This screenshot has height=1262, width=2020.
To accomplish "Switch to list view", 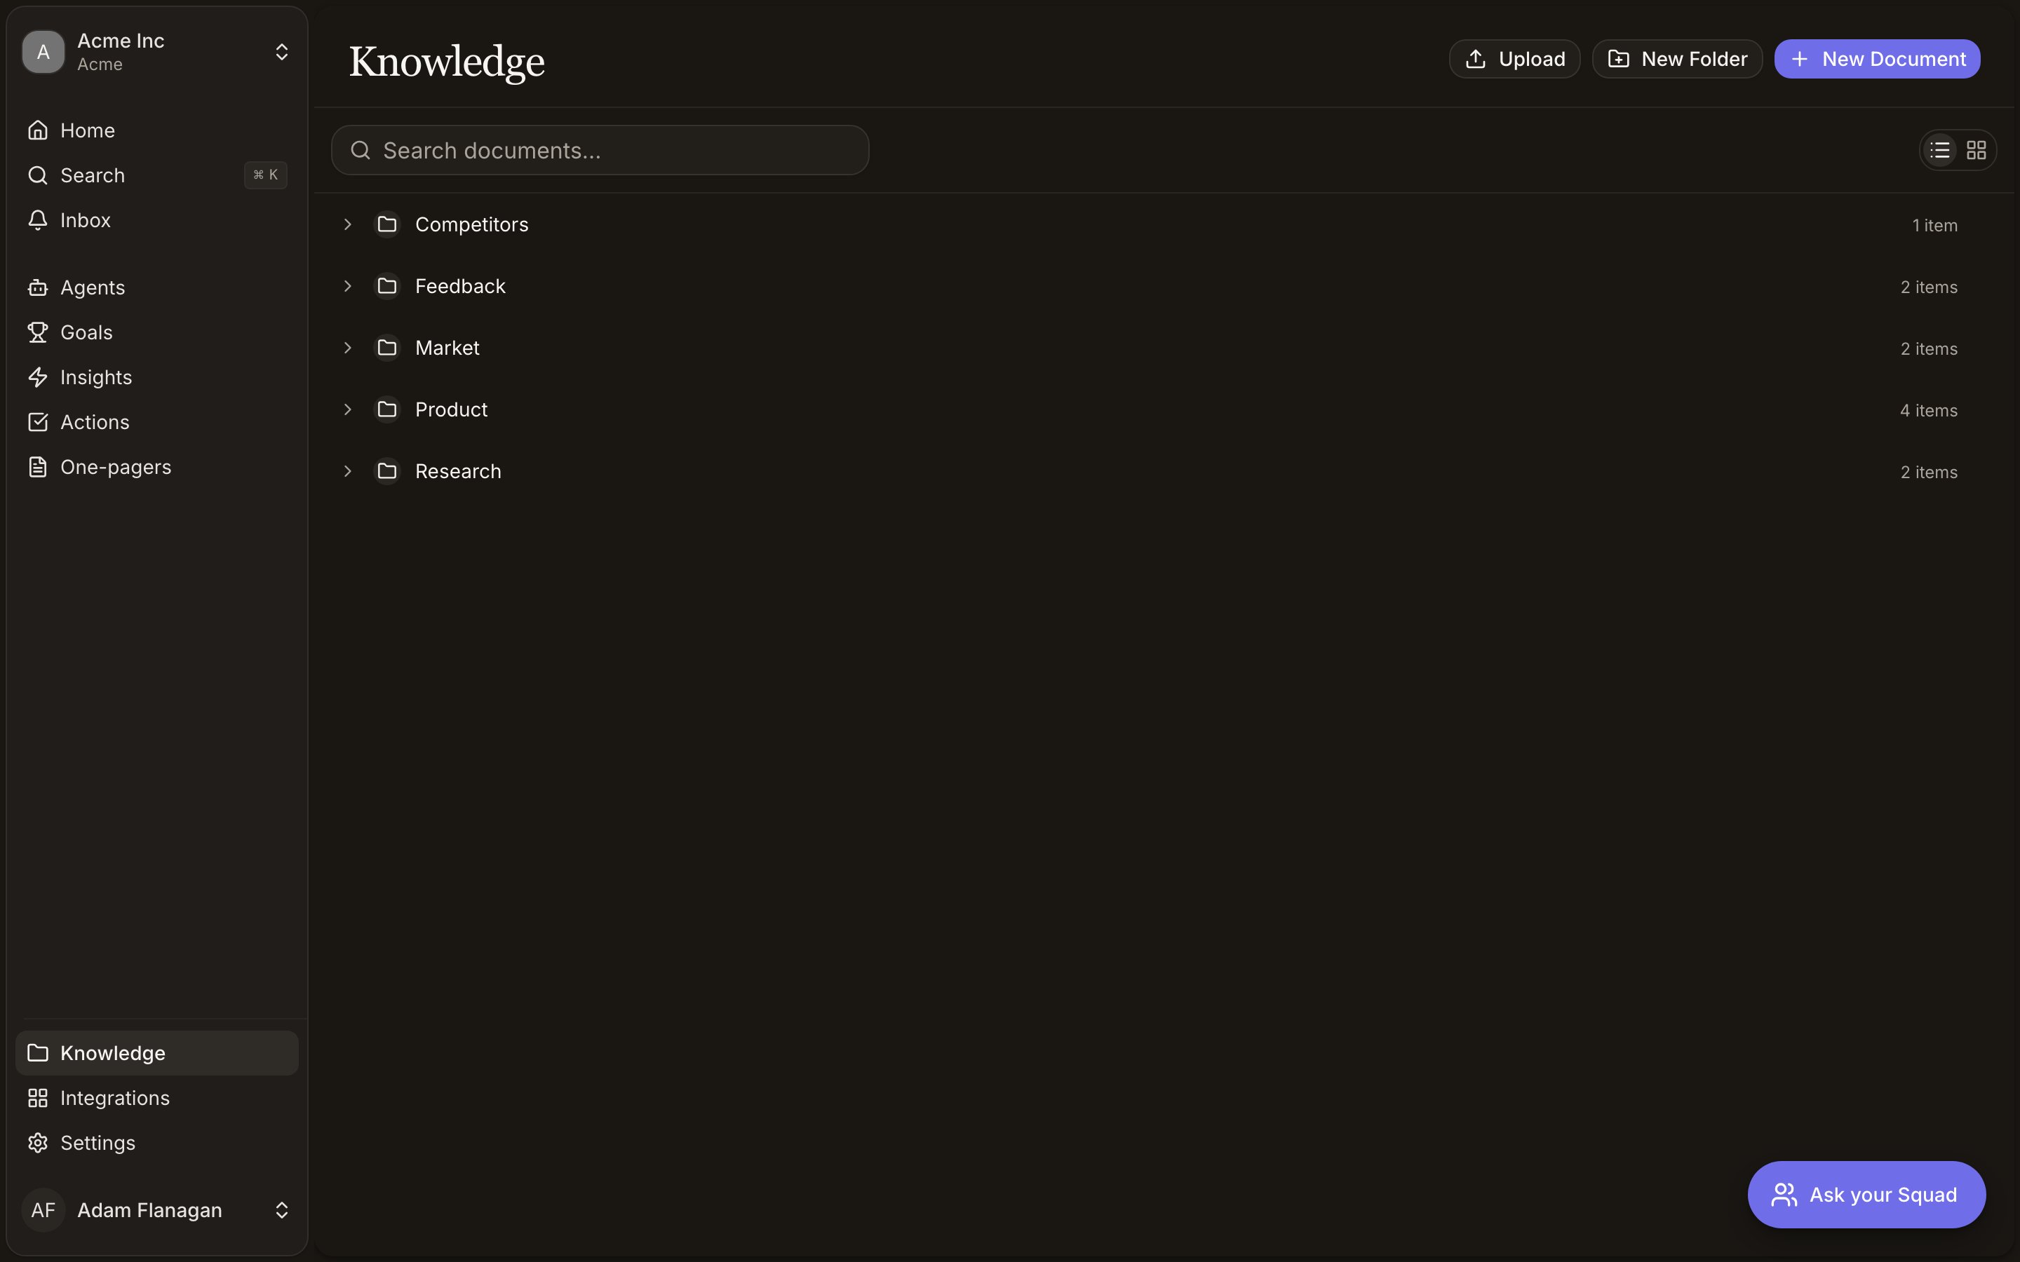I will pos(1940,150).
